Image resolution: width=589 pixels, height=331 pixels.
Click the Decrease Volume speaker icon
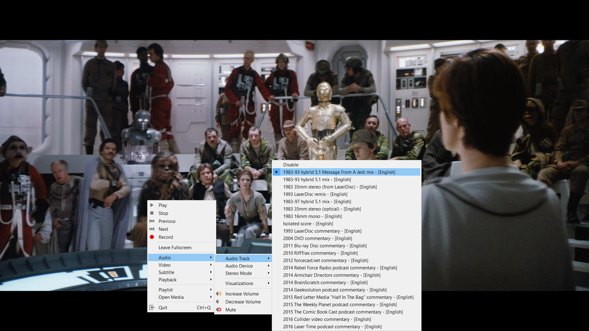(218, 302)
